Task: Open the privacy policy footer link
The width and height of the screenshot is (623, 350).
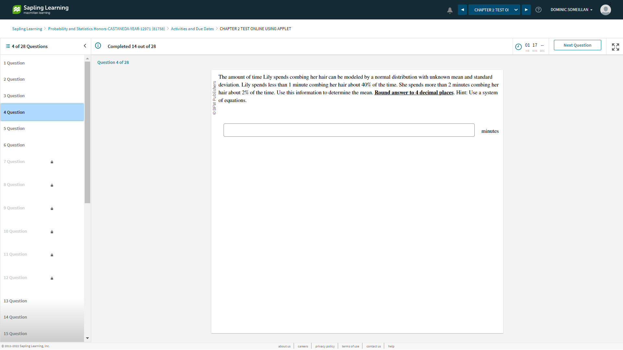Action: [x=325, y=346]
